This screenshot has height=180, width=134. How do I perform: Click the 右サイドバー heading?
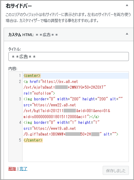(x=19, y=6)
